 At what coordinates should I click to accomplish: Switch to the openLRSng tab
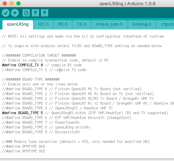(x=18, y=25)
